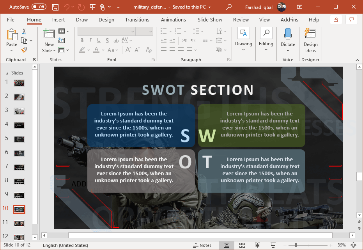Start Slide Show from status bar icon
363x250 pixels.
(x=273, y=245)
